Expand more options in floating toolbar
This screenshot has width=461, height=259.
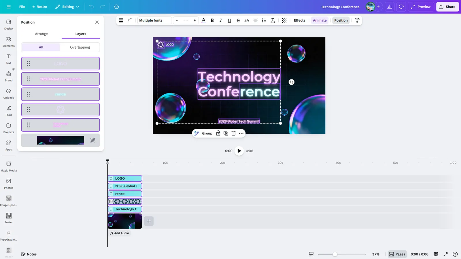pyautogui.click(x=241, y=133)
